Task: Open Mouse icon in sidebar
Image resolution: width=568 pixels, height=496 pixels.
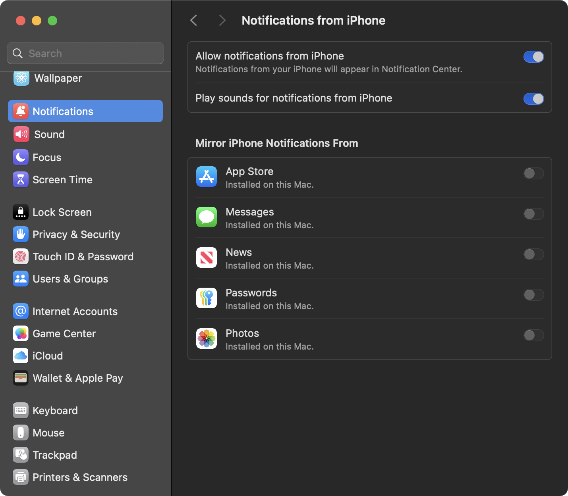Action: pos(21,433)
